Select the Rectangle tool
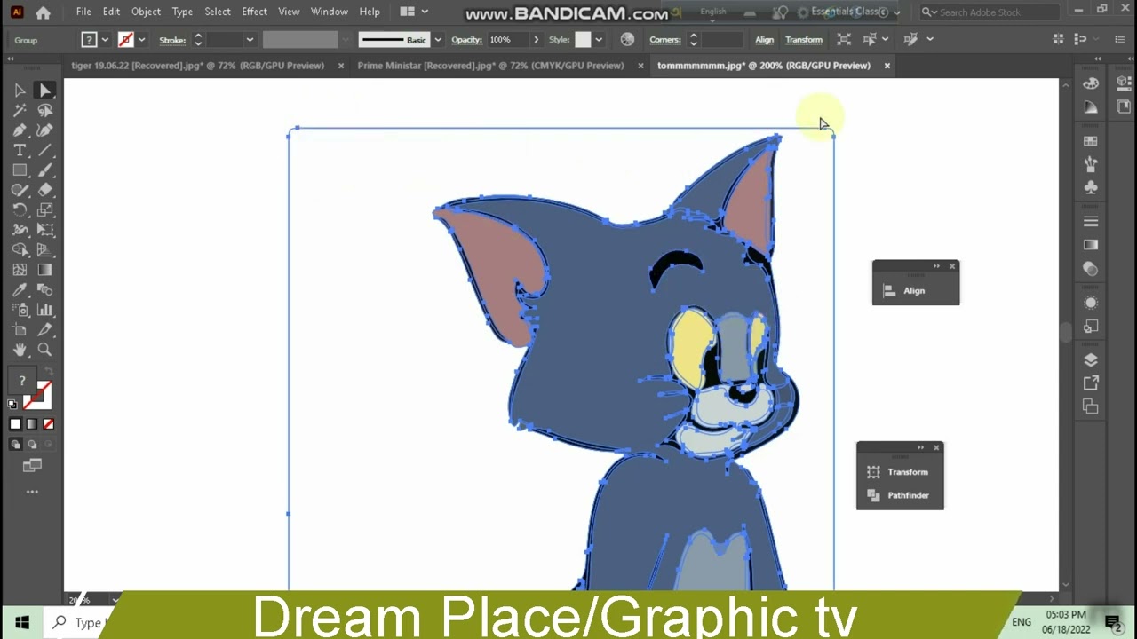This screenshot has height=639, width=1137. [20, 170]
